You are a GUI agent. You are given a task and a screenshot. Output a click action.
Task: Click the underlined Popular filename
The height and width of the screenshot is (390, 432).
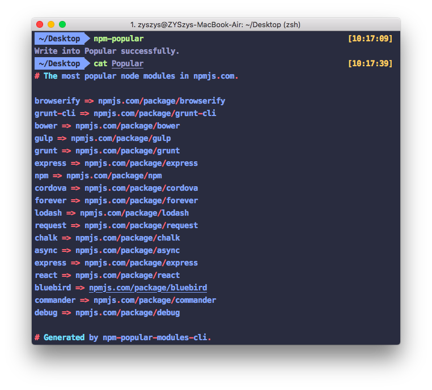128,64
